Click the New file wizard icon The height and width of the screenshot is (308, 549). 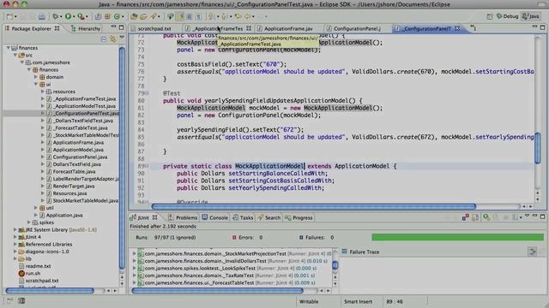click(x=9, y=16)
